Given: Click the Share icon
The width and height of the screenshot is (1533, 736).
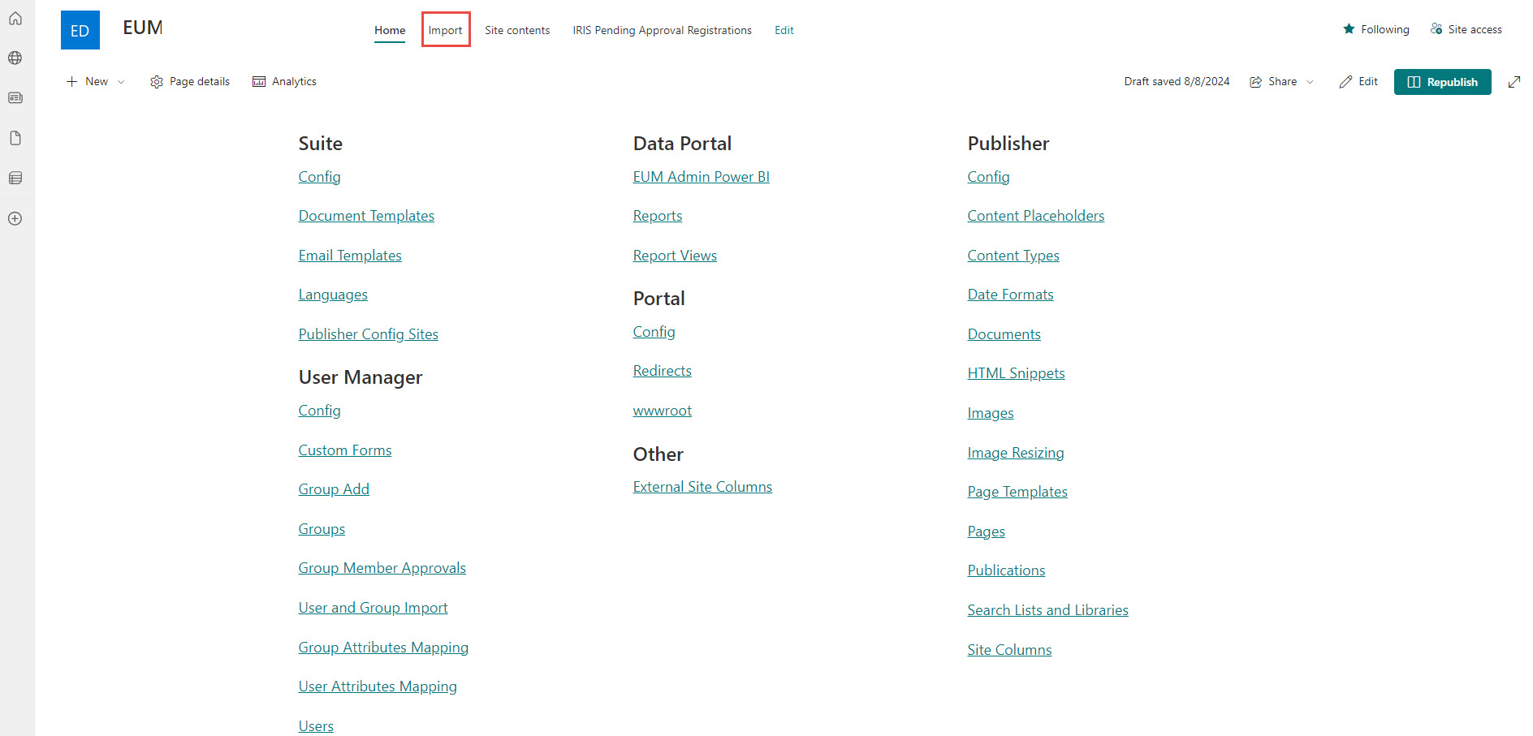Looking at the screenshot, I should point(1255,82).
